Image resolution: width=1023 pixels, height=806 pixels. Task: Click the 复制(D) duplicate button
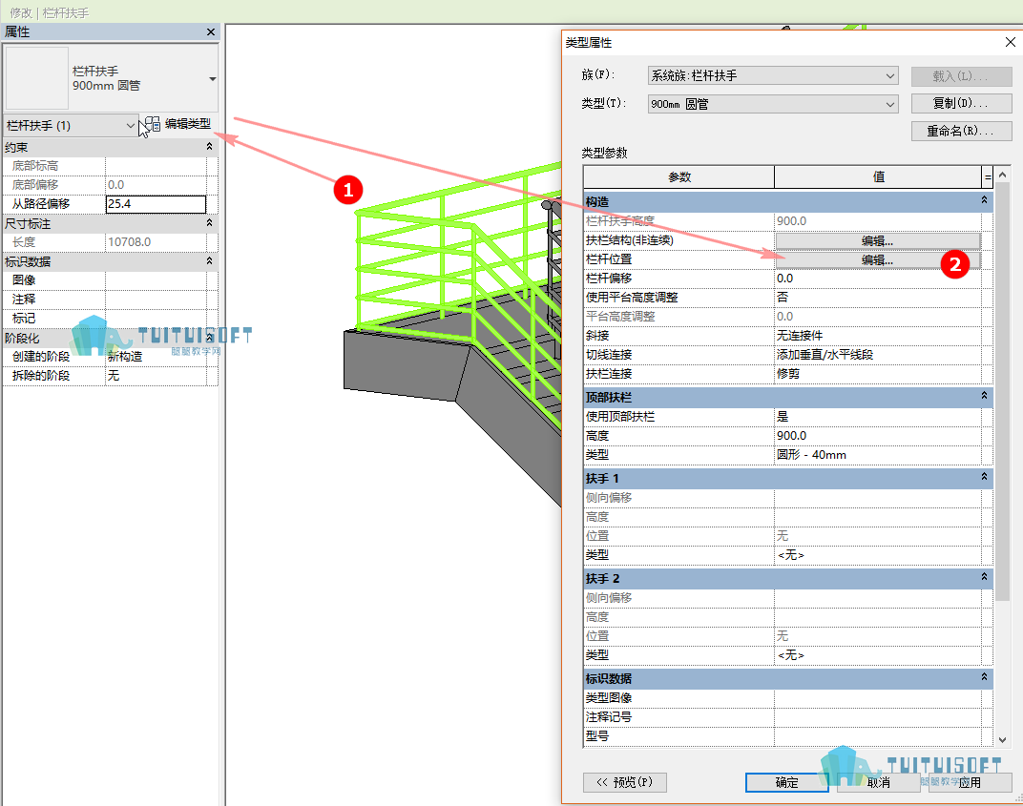[x=961, y=103]
